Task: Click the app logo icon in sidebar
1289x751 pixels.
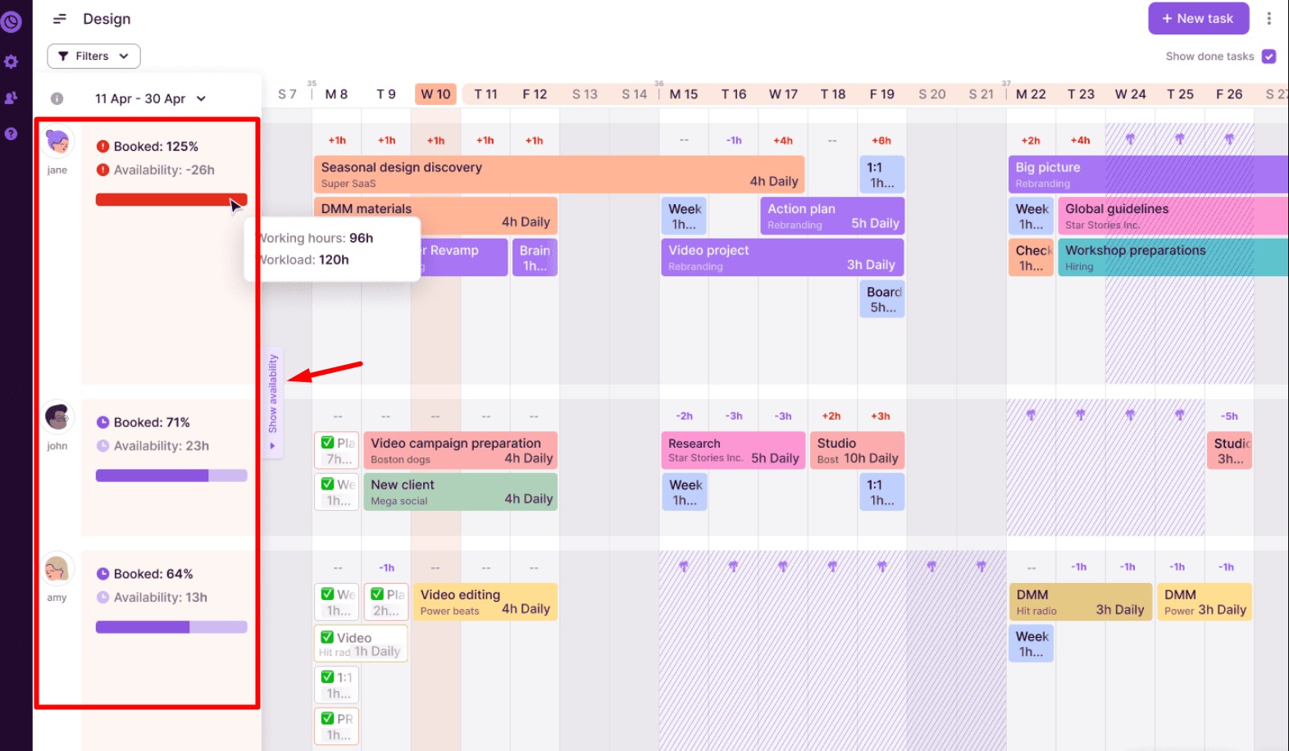Action: [11, 21]
